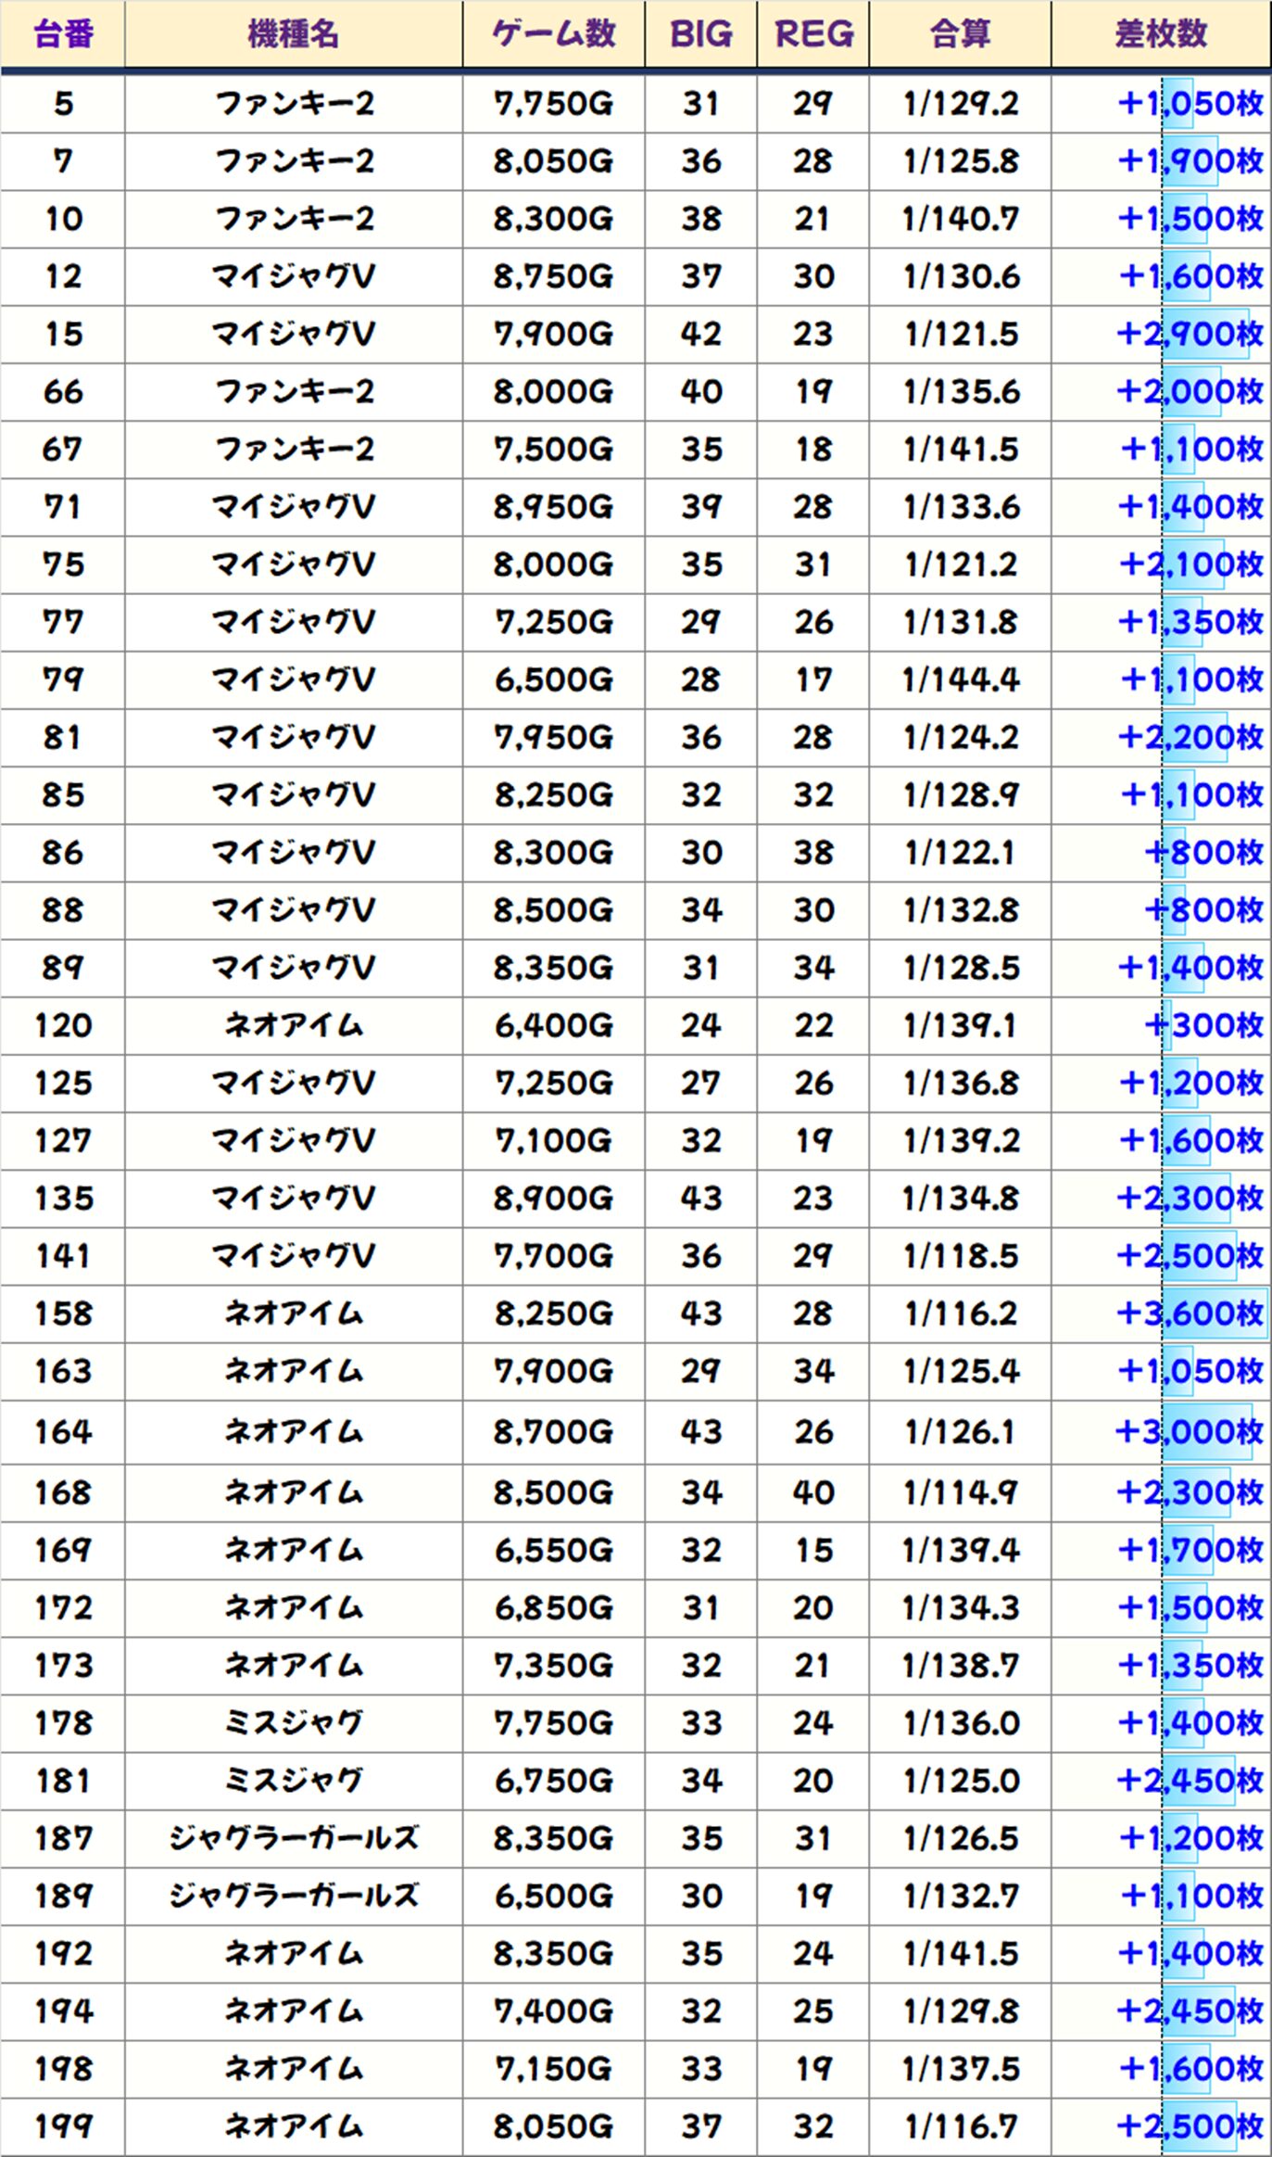Click the 1/116.2 combined probability cell
This screenshot has height=2157, width=1272.
(x=960, y=1313)
